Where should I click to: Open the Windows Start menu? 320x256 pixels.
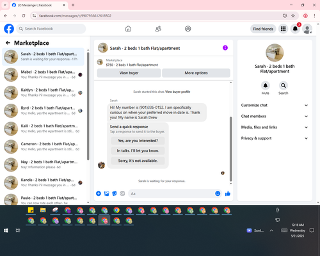pyautogui.click(x=6, y=230)
